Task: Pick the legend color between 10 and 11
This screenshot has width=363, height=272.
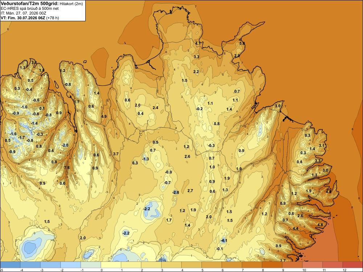Action: pos(312,265)
